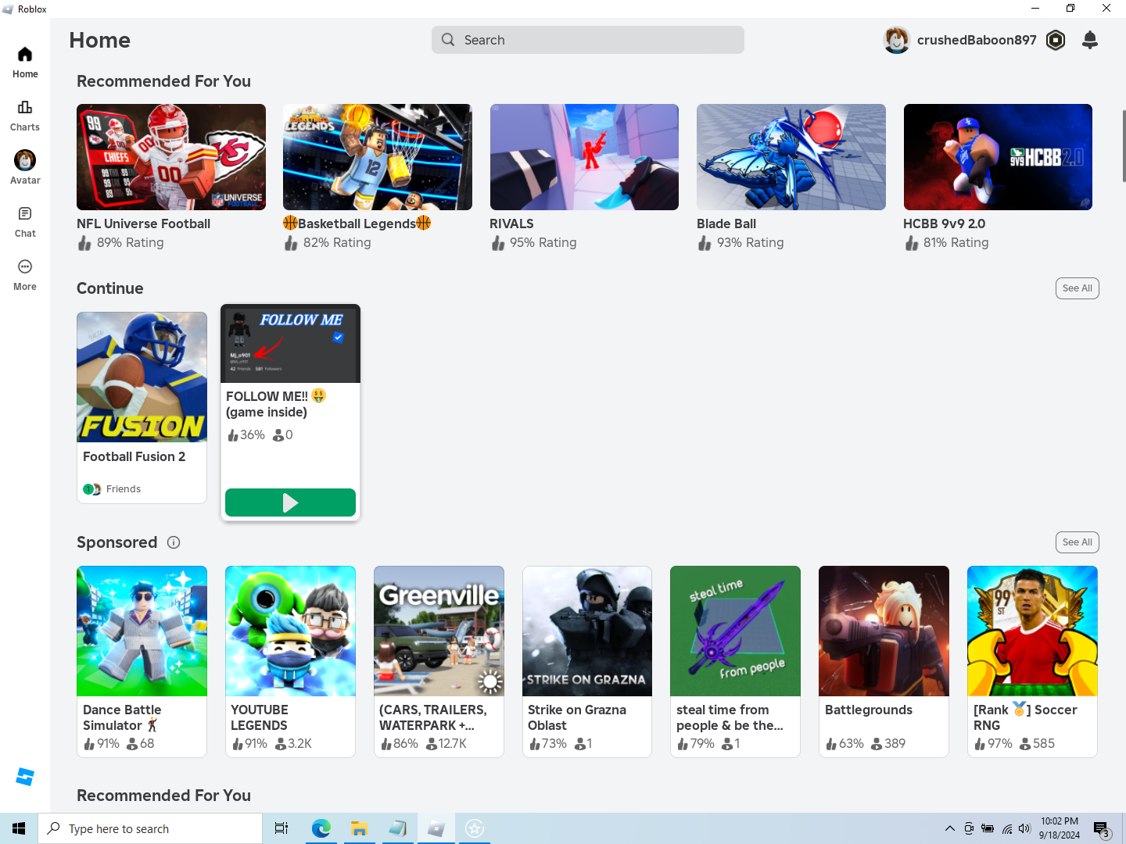Open Task View on taskbar
Viewport: 1126px width, 844px height.
(x=281, y=828)
